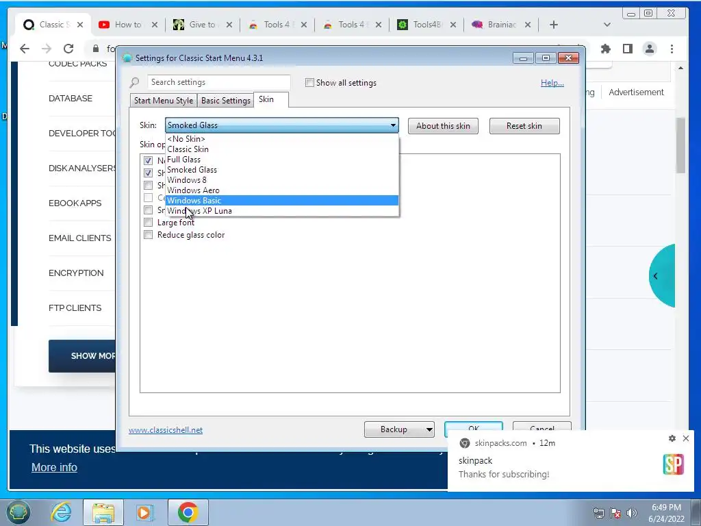The height and width of the screenshot is (526, 701).
Task: Click About this skin button
Action: coord(443,126)
